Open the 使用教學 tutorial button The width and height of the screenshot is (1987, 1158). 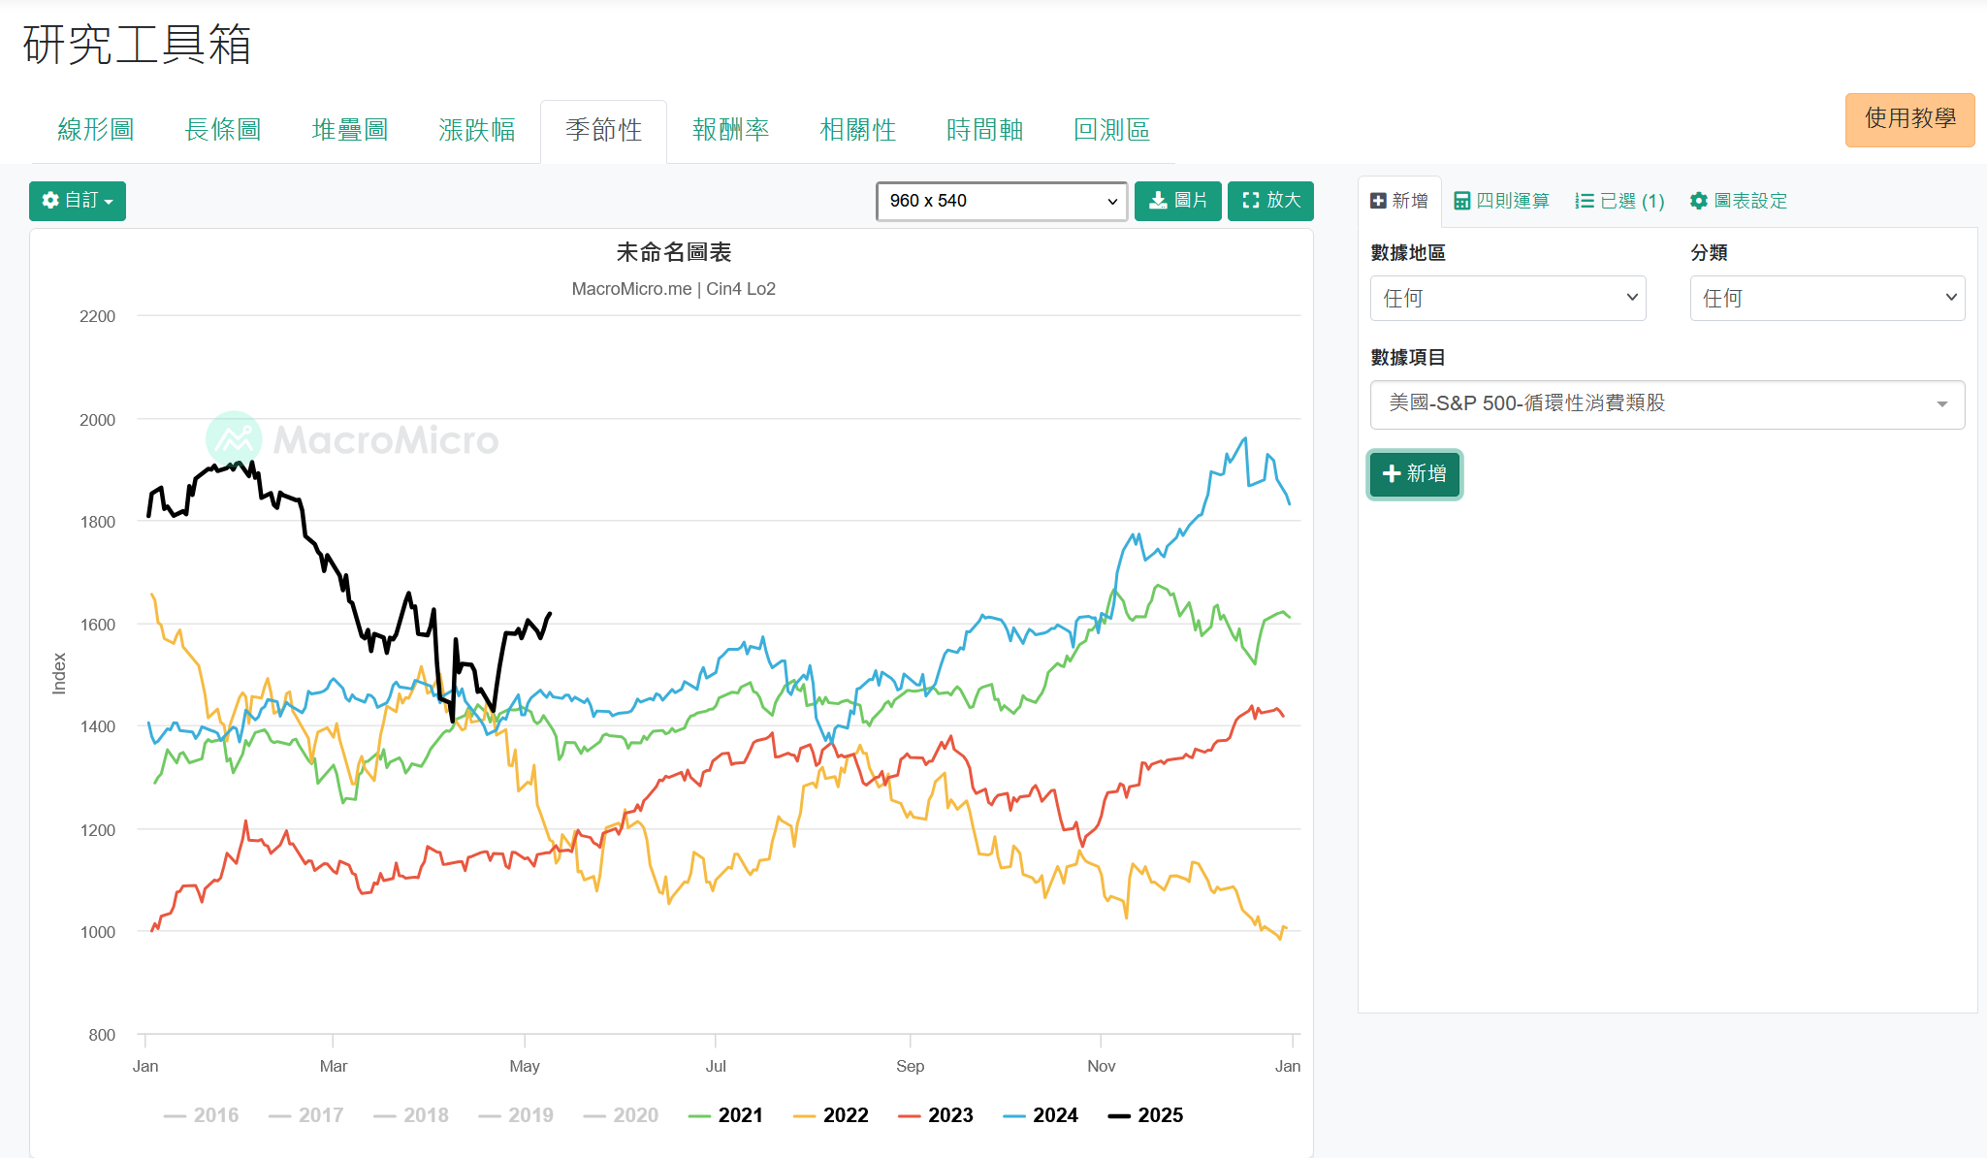coord(1909,119)
